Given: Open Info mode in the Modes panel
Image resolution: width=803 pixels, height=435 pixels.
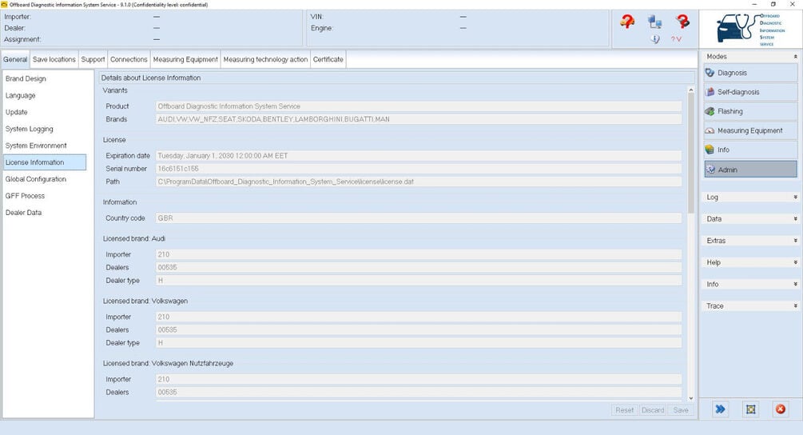Looking at the screenshot, I should point(751,150).
